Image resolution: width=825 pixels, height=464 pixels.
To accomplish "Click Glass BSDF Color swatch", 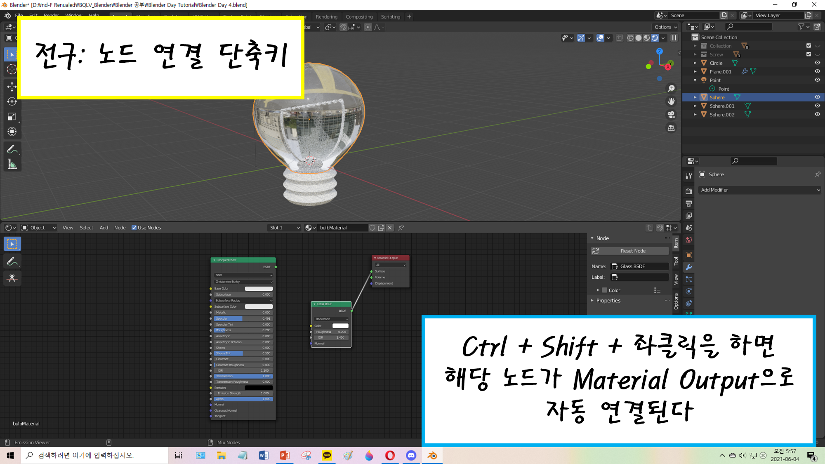I will click(x=340, y=326).
